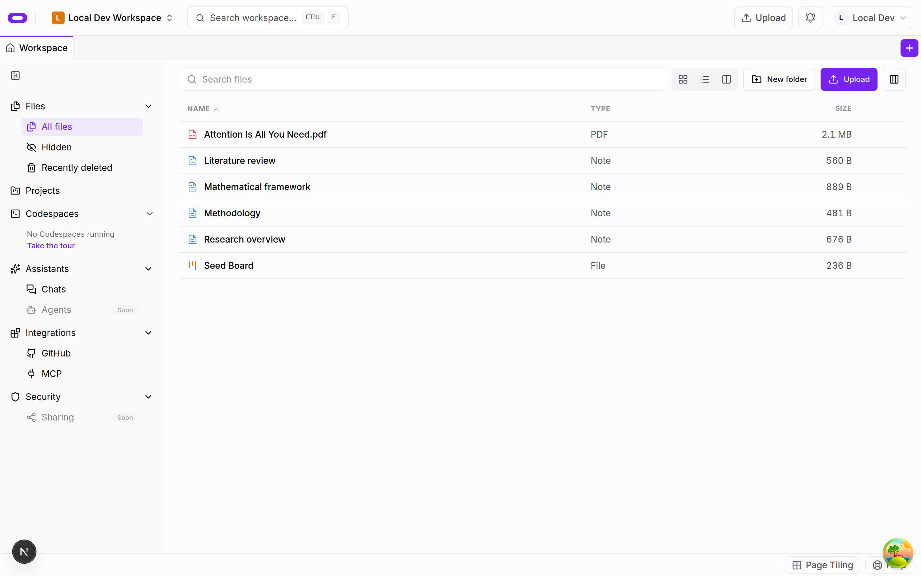The width and height of the screenshot is (921, 576).
Task: Open Page Tiling button
Action: click(x=822, y=565)
